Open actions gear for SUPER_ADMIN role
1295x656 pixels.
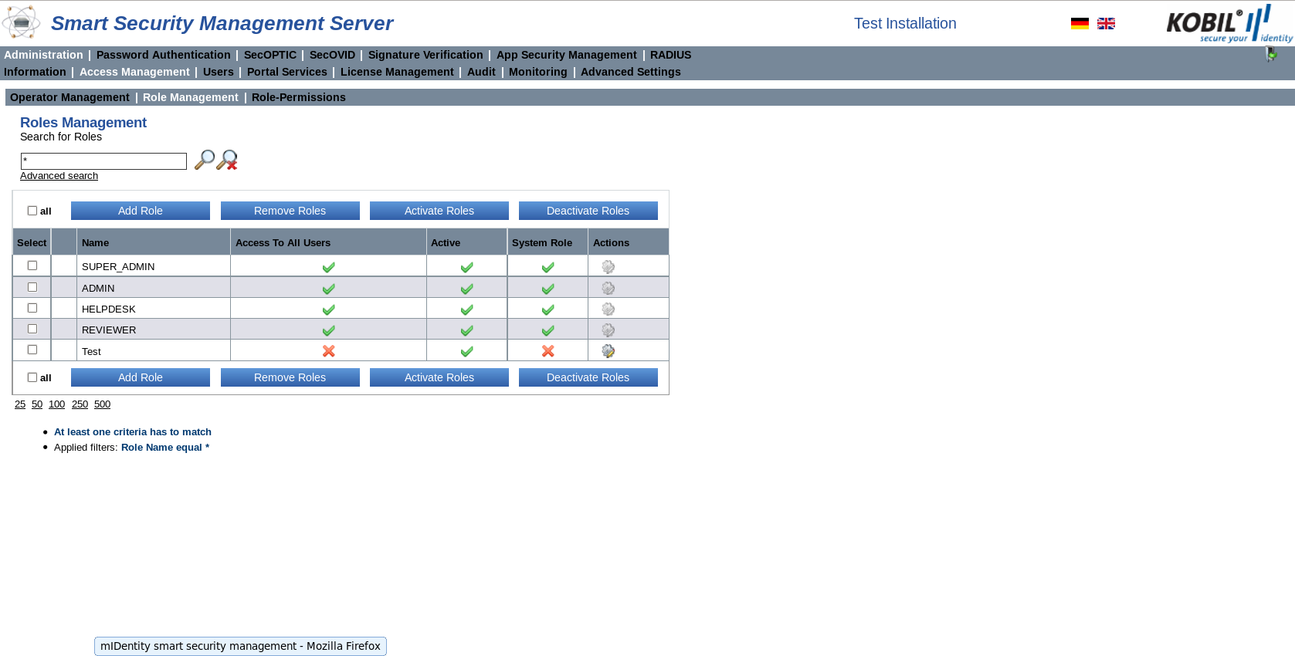point(609,267)
